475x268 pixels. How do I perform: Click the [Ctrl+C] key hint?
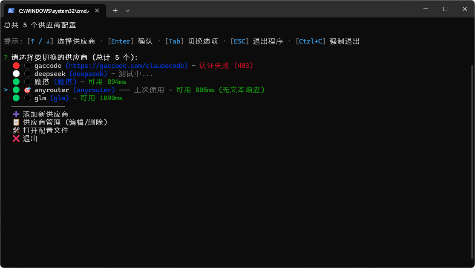click(x=311, y=41)
